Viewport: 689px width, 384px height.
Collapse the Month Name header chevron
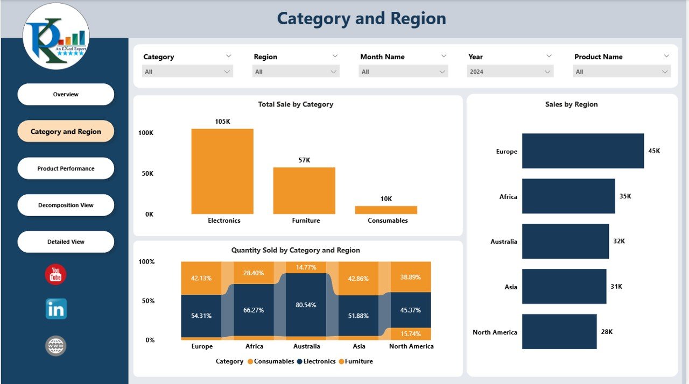click(444, 56)
